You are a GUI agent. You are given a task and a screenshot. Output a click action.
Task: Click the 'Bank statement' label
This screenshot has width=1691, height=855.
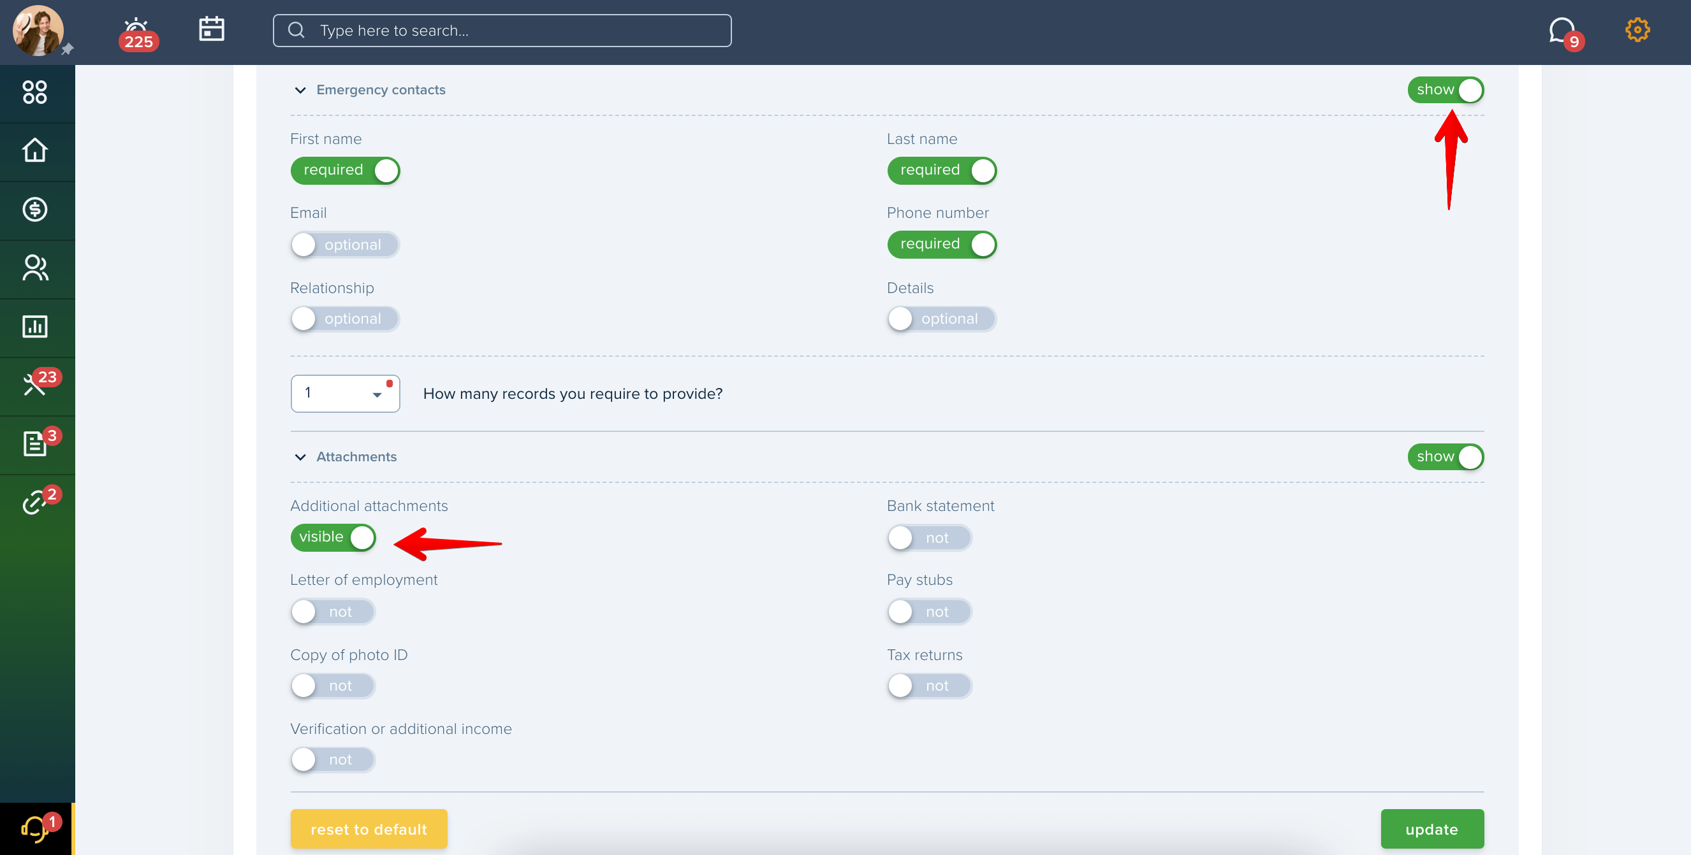click(x=940, y=506)
